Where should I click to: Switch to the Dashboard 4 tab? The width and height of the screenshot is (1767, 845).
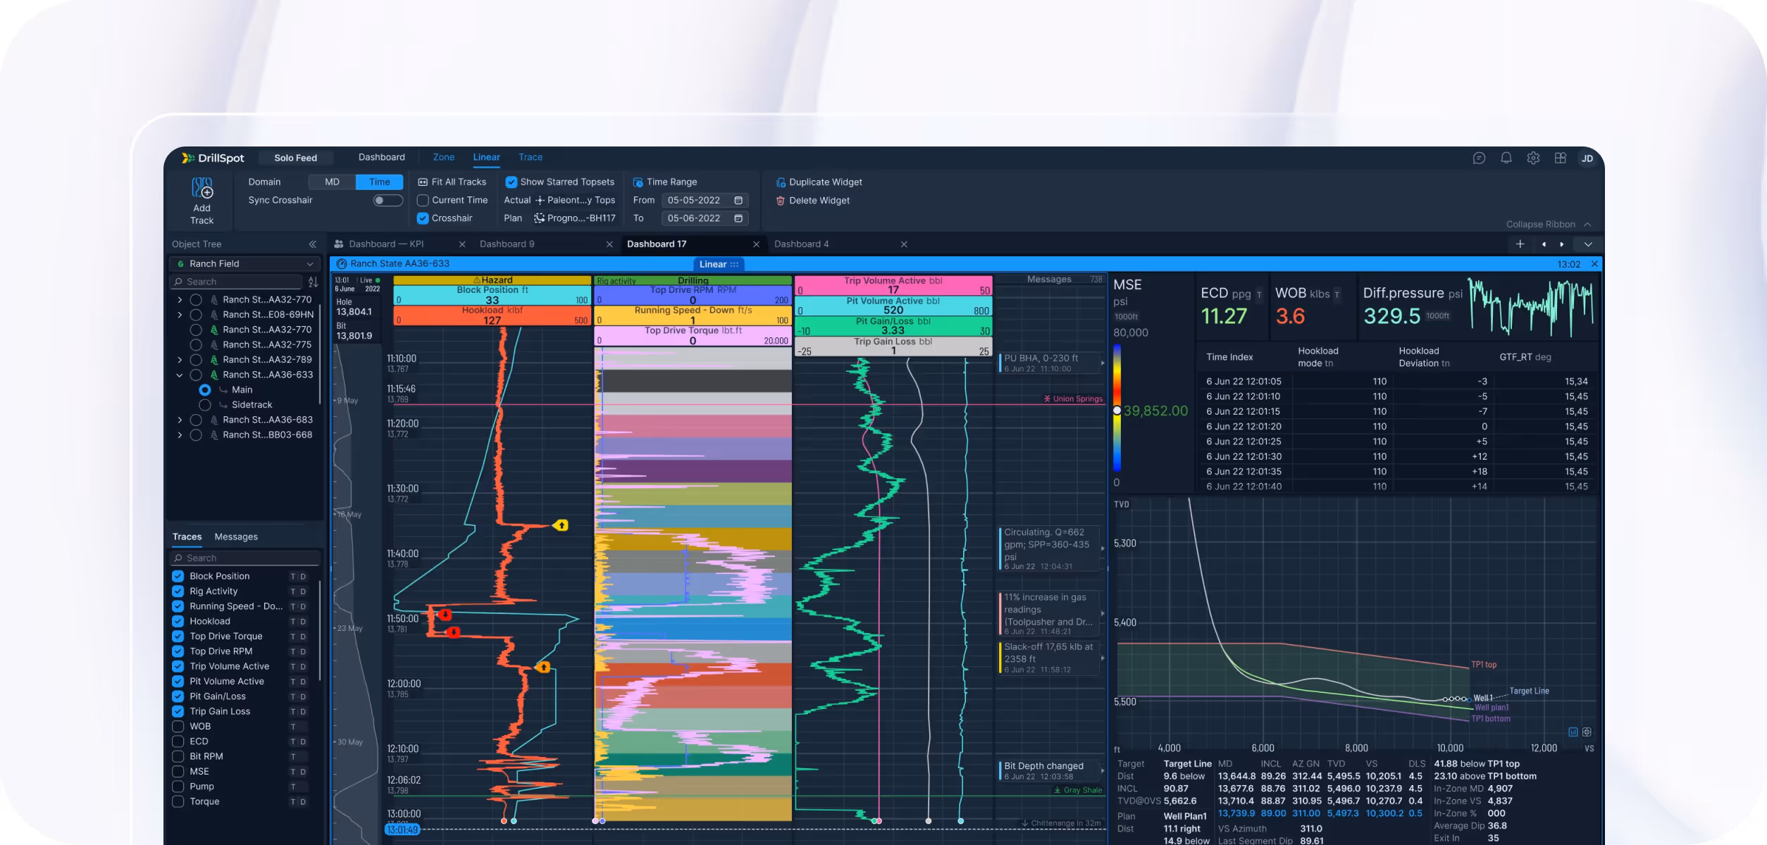802,244
